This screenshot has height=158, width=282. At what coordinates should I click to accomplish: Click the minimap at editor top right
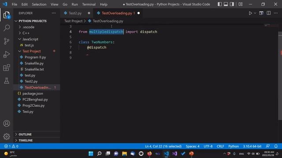(x=271, y=25)
